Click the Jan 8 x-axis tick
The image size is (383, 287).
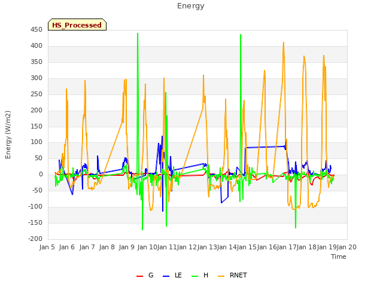tap(107, 247)
